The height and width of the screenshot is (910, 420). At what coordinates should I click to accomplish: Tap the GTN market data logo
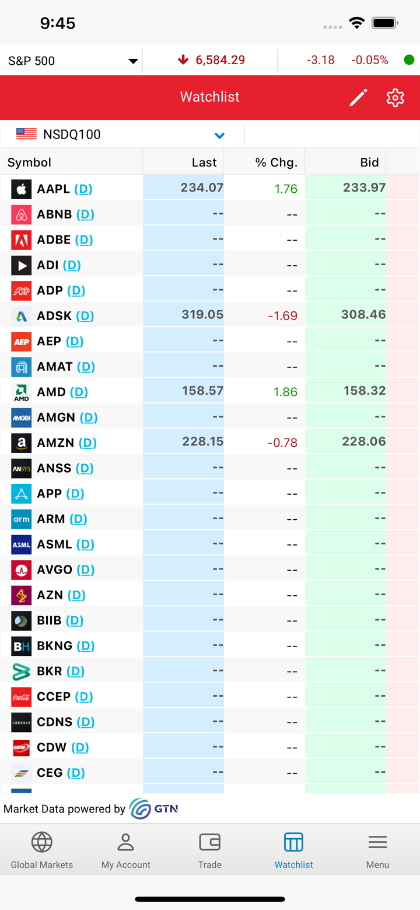(x=154, y=809)
